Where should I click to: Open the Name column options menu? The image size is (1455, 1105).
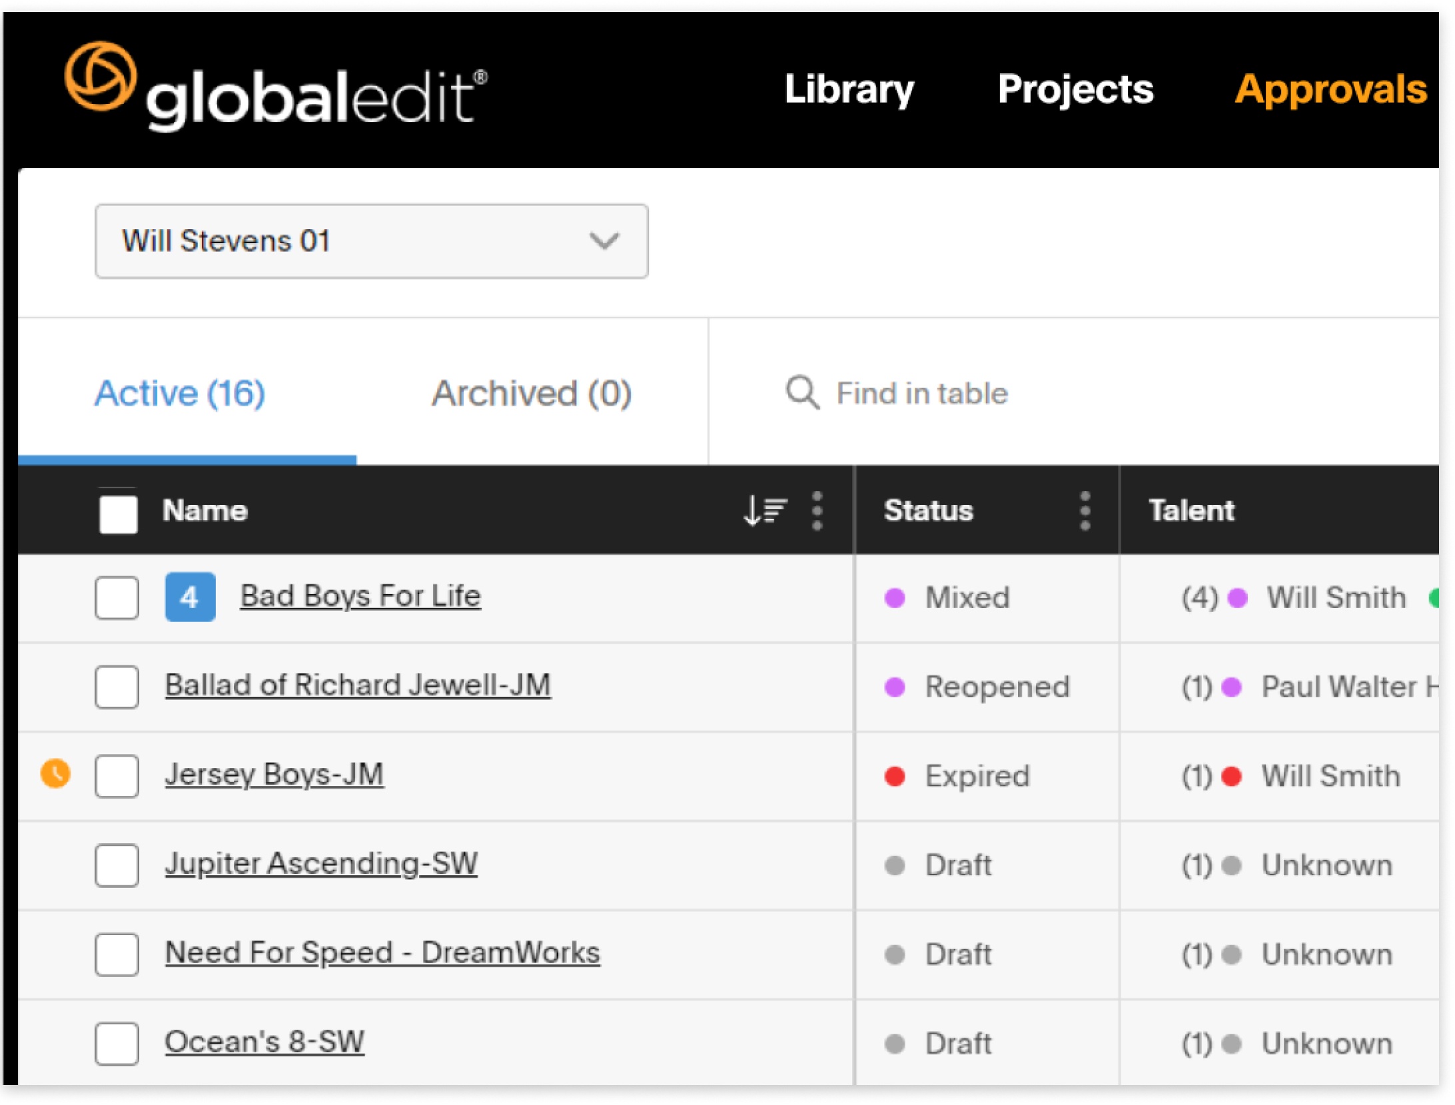click(817, 511)
